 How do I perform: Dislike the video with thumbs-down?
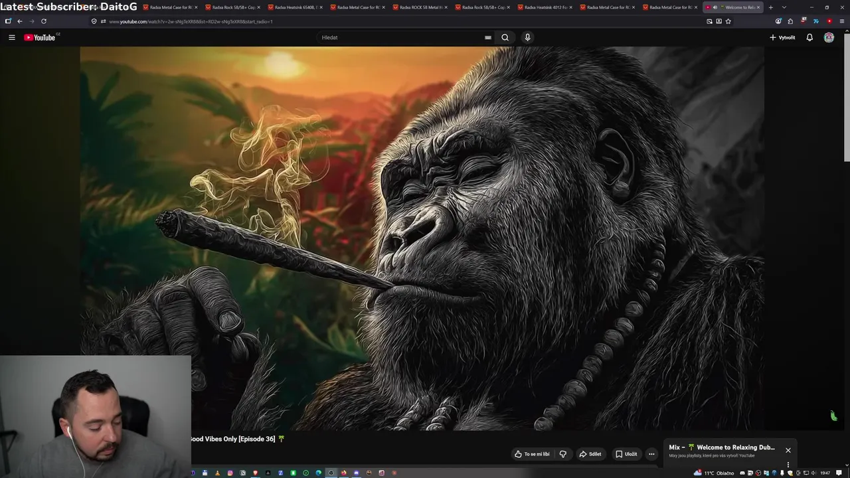(x=563, y=454)
